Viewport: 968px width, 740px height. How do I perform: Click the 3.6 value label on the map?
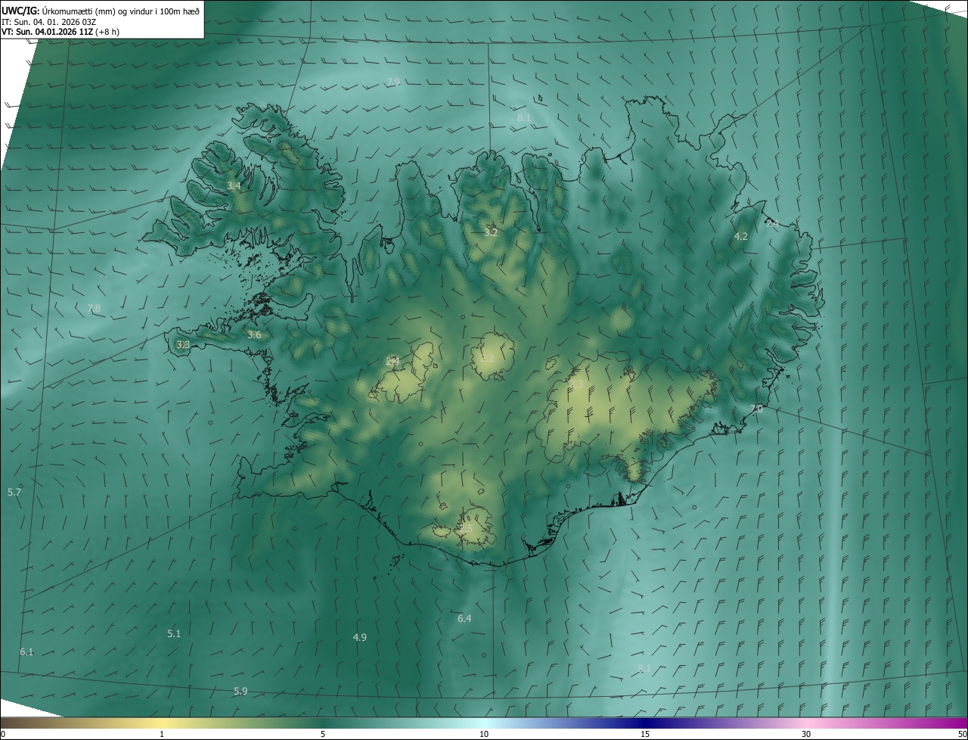tap(254, 335)
